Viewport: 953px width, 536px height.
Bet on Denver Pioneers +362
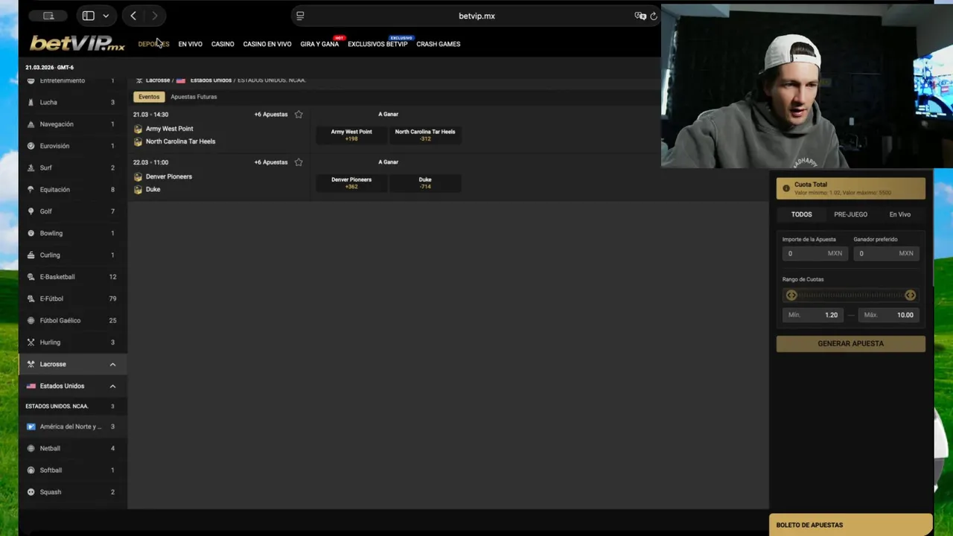[x=351, y=182]
